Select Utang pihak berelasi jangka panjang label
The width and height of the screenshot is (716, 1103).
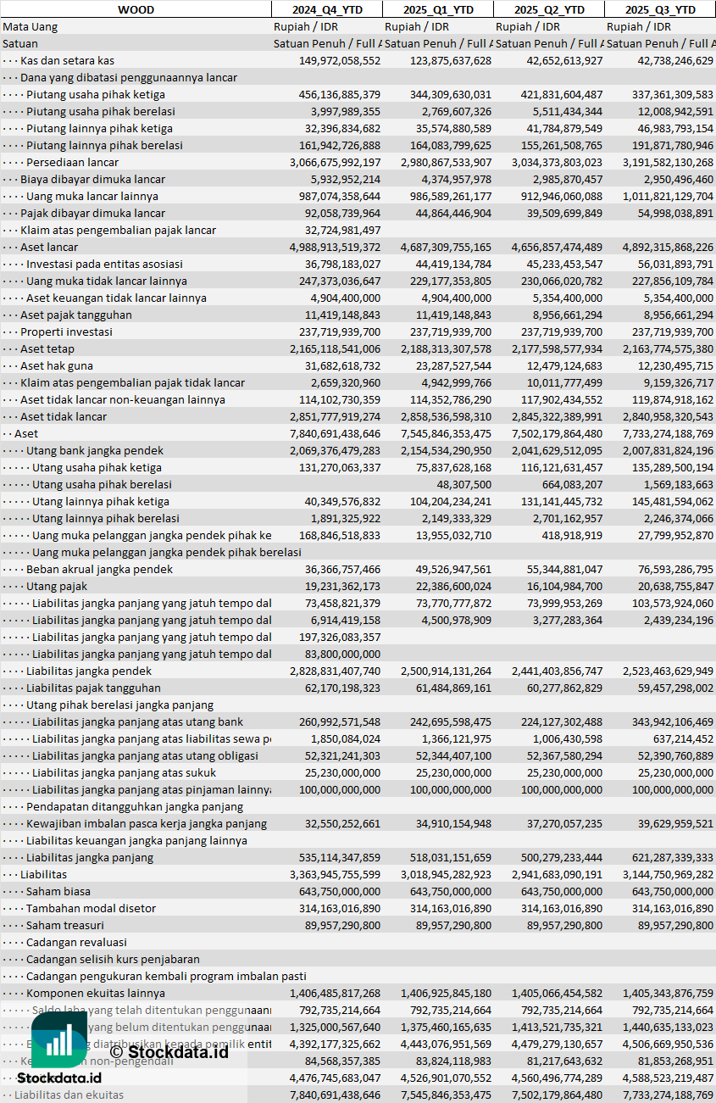(x=119, y=705)
